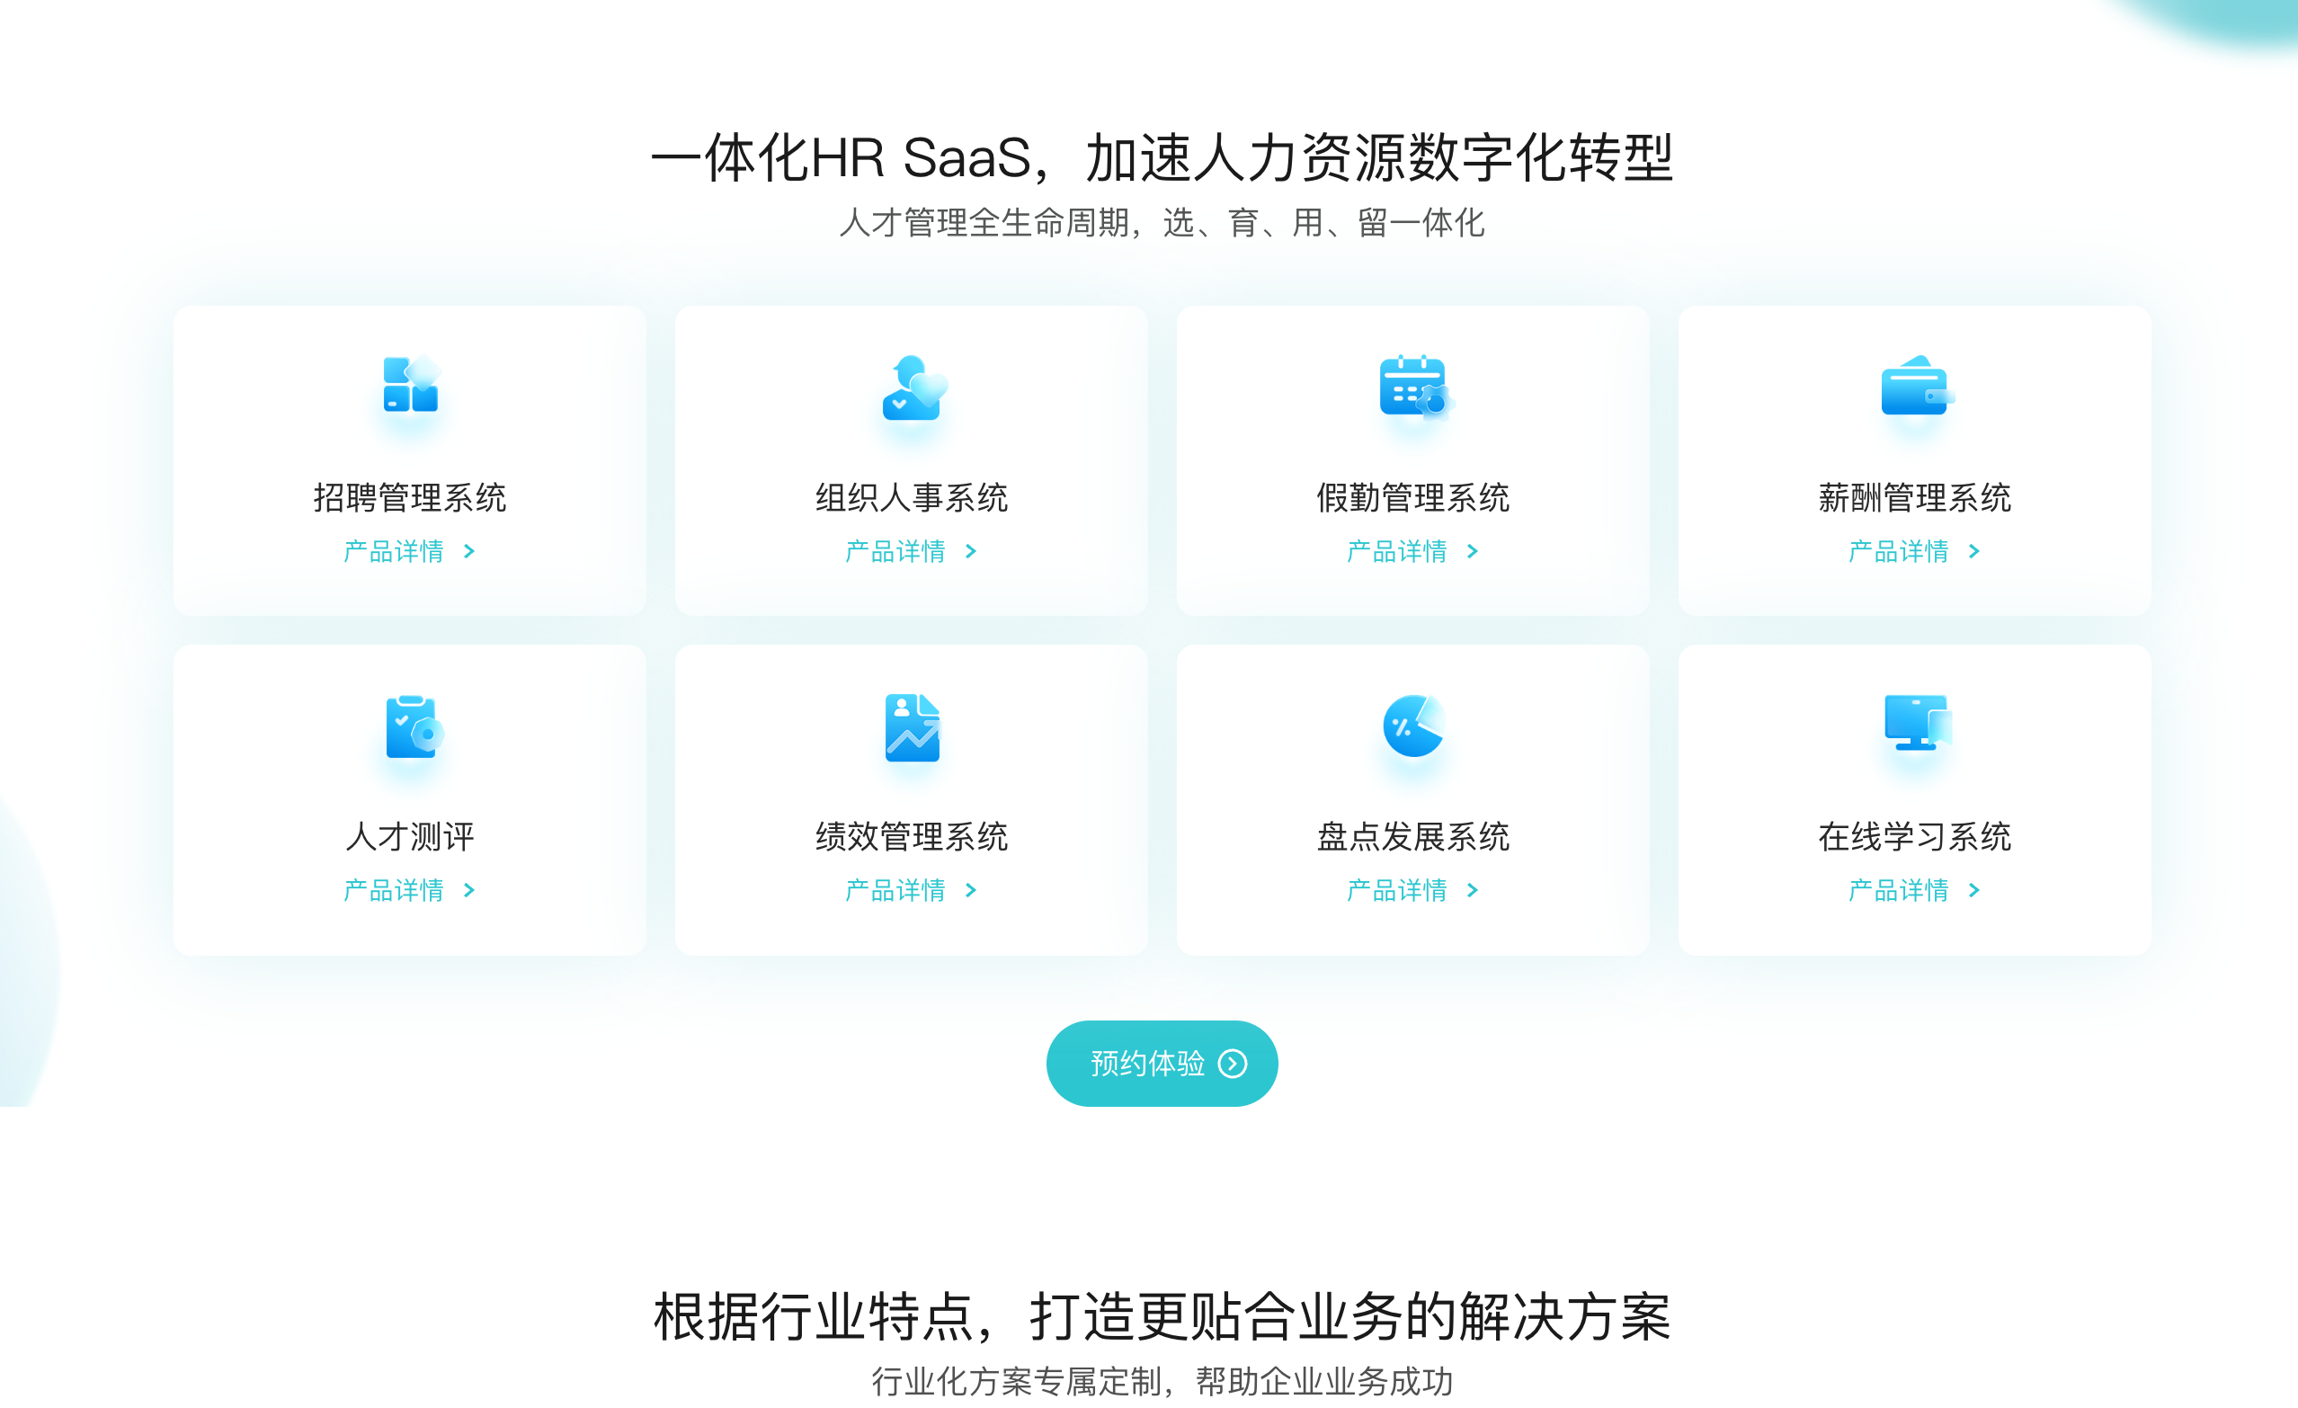Click the chevron beside 薪酬管理系统 产品详情

[1974, 552]
